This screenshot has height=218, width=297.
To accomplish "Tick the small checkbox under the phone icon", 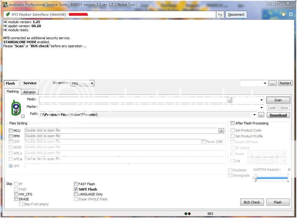I will [x=23, y=116].
